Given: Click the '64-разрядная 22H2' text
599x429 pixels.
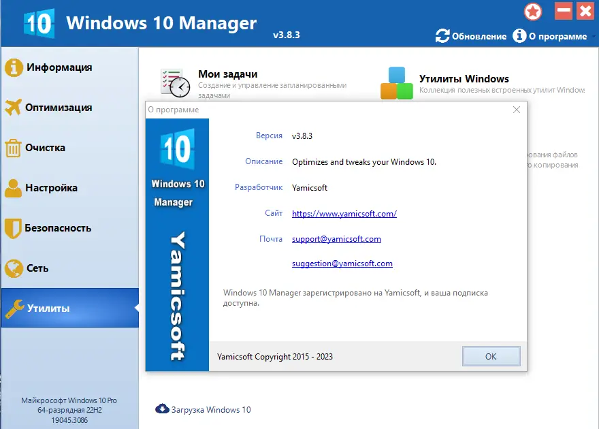Looking at the screenshot, I should pos(69,411).
